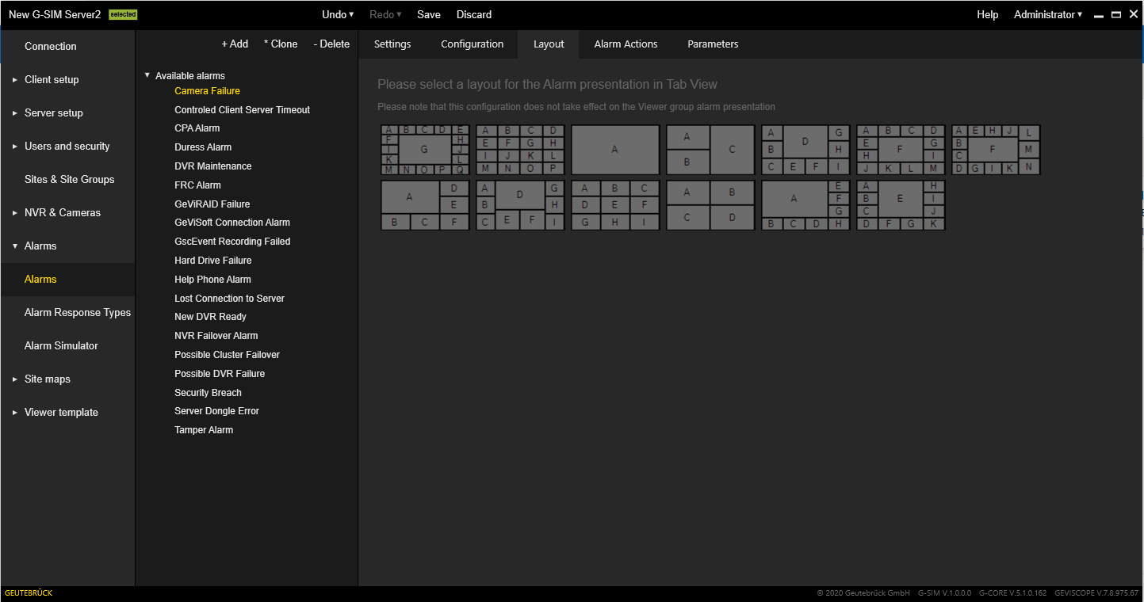Select the Security Breach alarm
1144x602 pixels.
(208, 393)
